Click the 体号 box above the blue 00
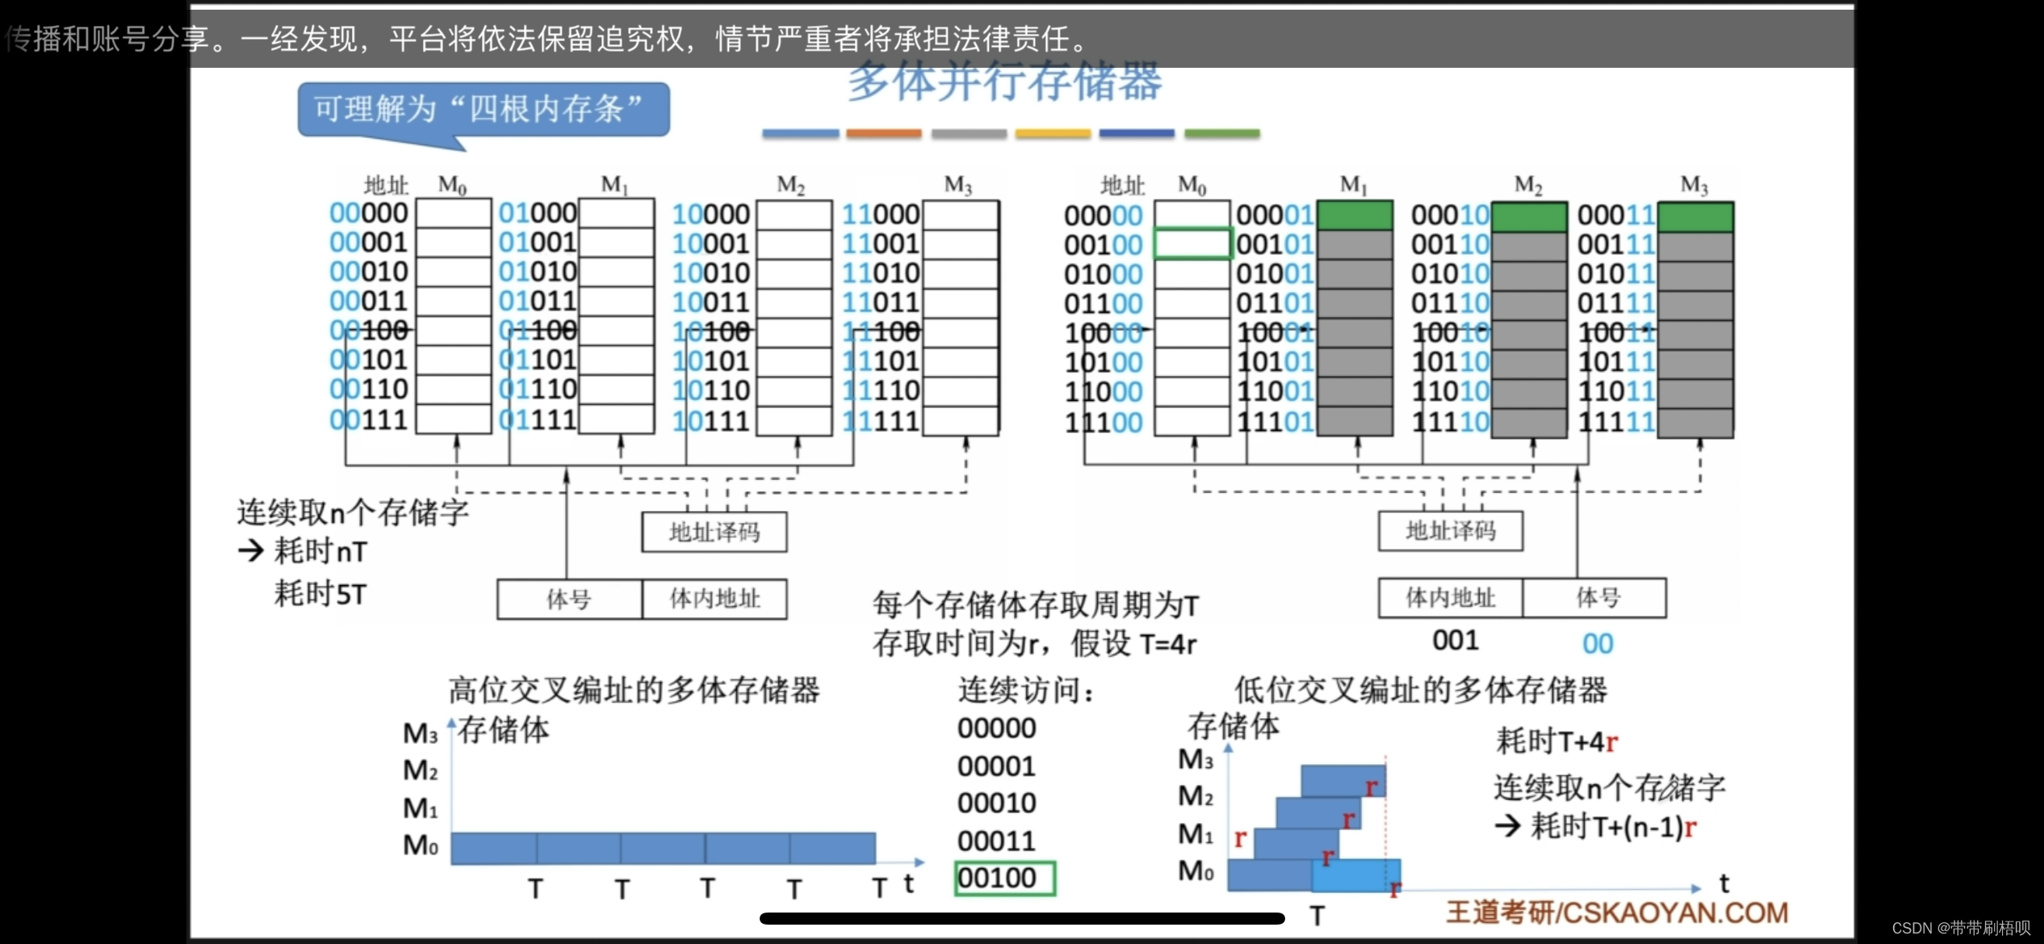Image resolution: width=2044 pixels, height=944 pixels. click(x=1596, y=598)
